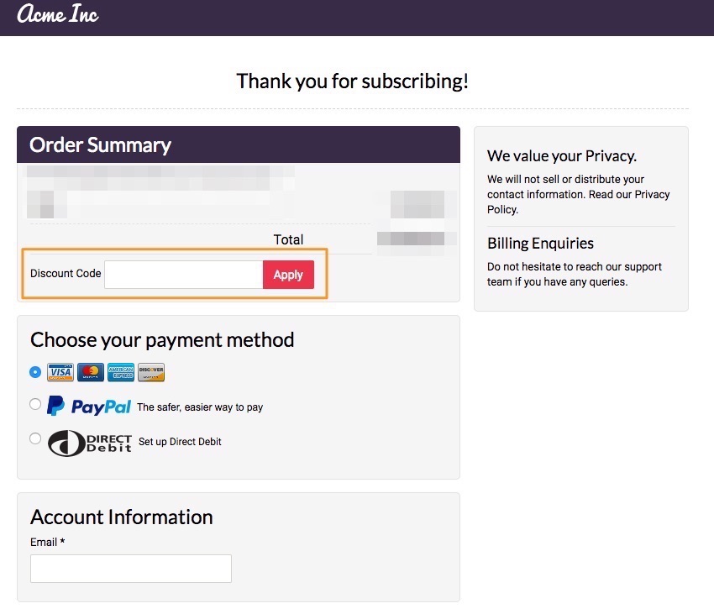Screen dimensions: 714x614
Task: Click the American Express card icon
Action: pos(121,372)
